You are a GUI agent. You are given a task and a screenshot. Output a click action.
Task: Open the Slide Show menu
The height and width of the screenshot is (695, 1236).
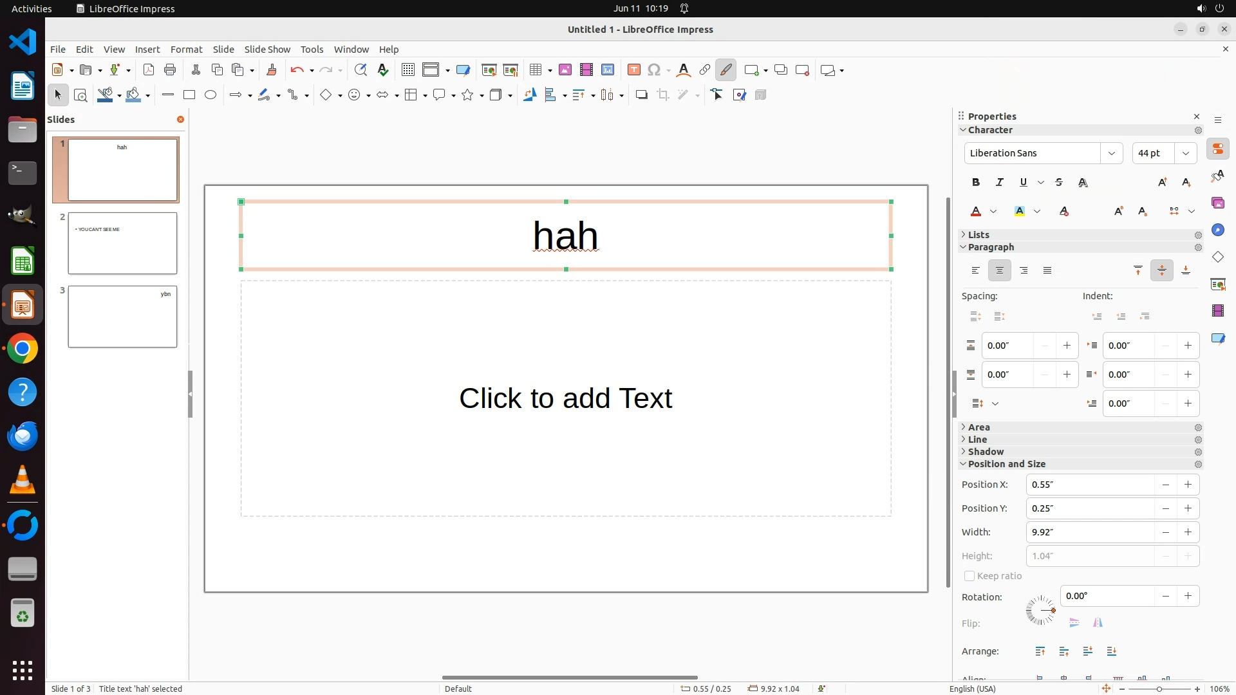(x=267, y=50)
